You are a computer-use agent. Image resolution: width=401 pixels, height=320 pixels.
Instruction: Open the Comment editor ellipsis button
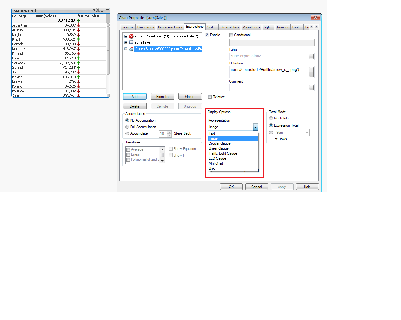tap(311, 88)
